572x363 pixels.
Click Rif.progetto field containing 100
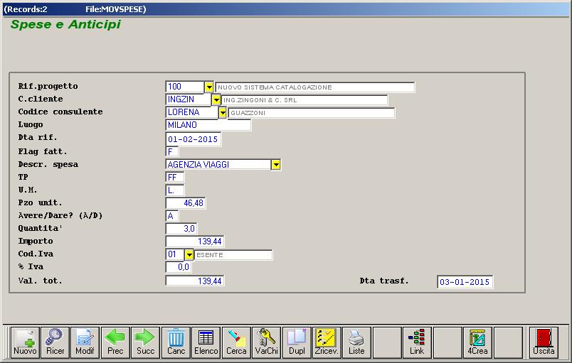(184, 87)
